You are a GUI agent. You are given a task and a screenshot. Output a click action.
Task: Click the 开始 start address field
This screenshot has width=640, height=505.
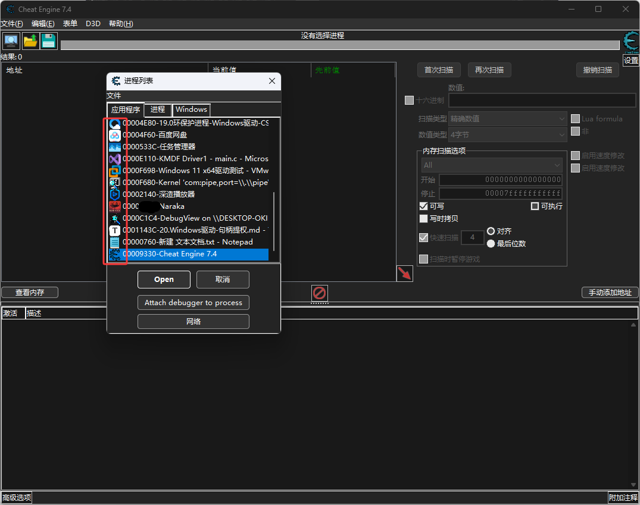coord(501,180)
